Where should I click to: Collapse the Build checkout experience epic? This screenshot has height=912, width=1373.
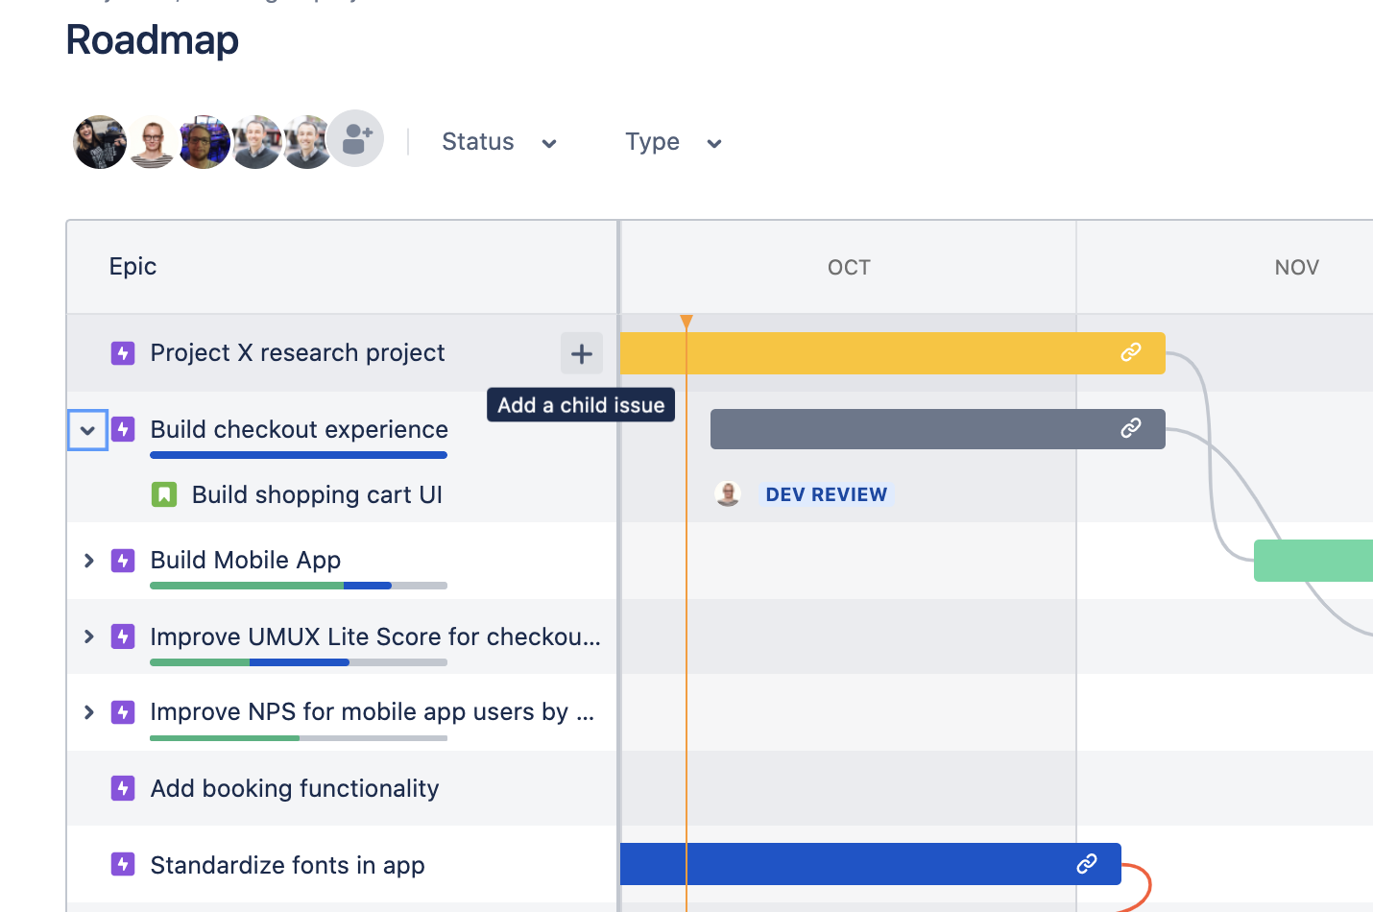coord(87,429)
